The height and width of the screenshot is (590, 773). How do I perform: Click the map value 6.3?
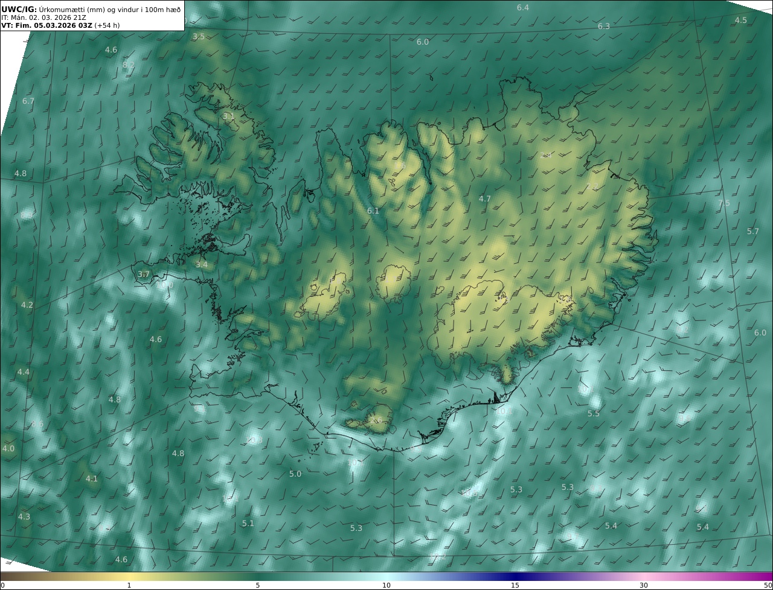[604, 26]
